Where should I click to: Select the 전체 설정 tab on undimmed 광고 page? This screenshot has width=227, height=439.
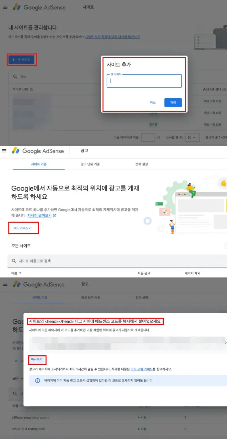[x=142, y=164]
